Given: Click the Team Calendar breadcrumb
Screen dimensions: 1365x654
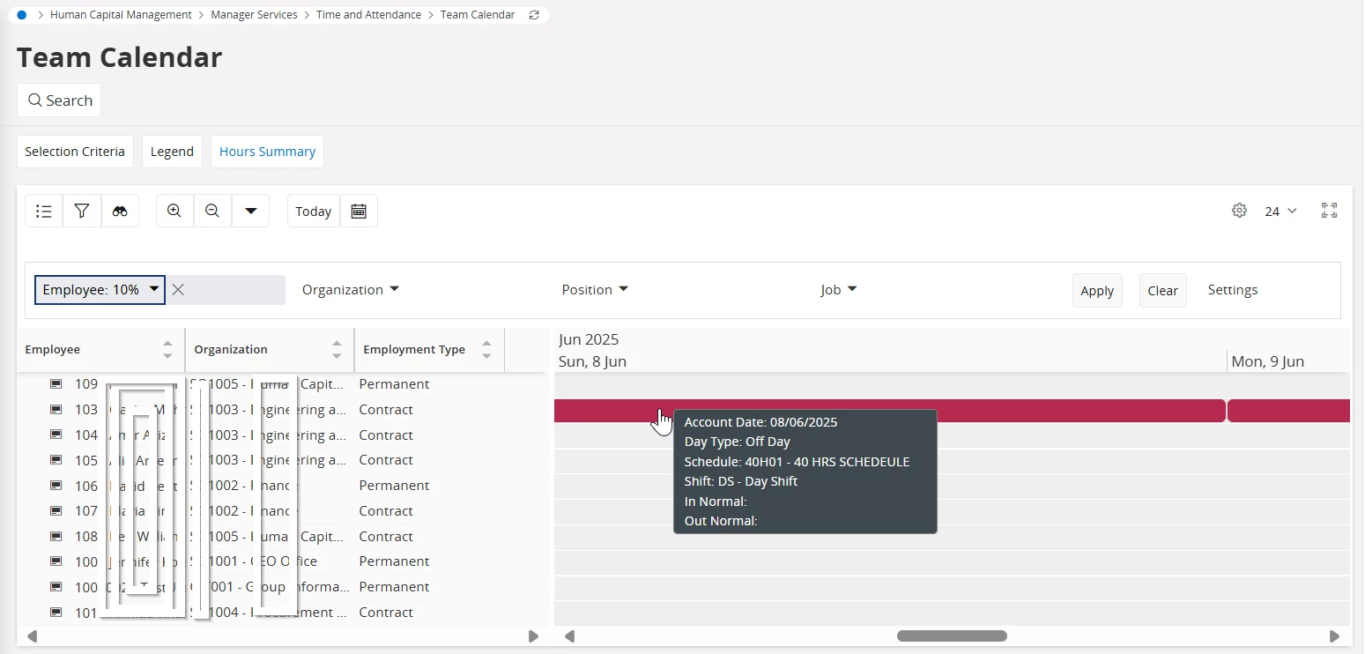Looking at the screenshot, I should (478, 15).
